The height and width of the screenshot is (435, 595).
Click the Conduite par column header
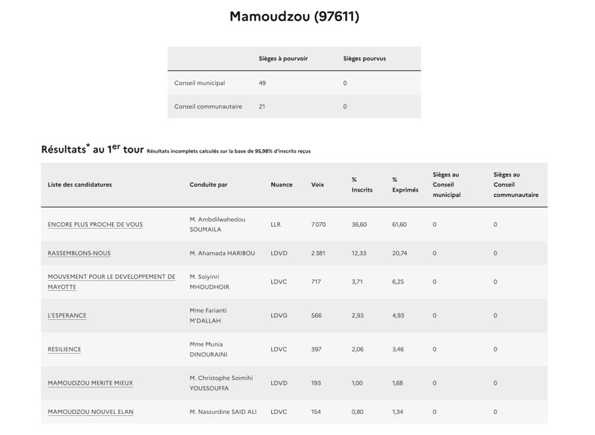click(x=208, y=185)
